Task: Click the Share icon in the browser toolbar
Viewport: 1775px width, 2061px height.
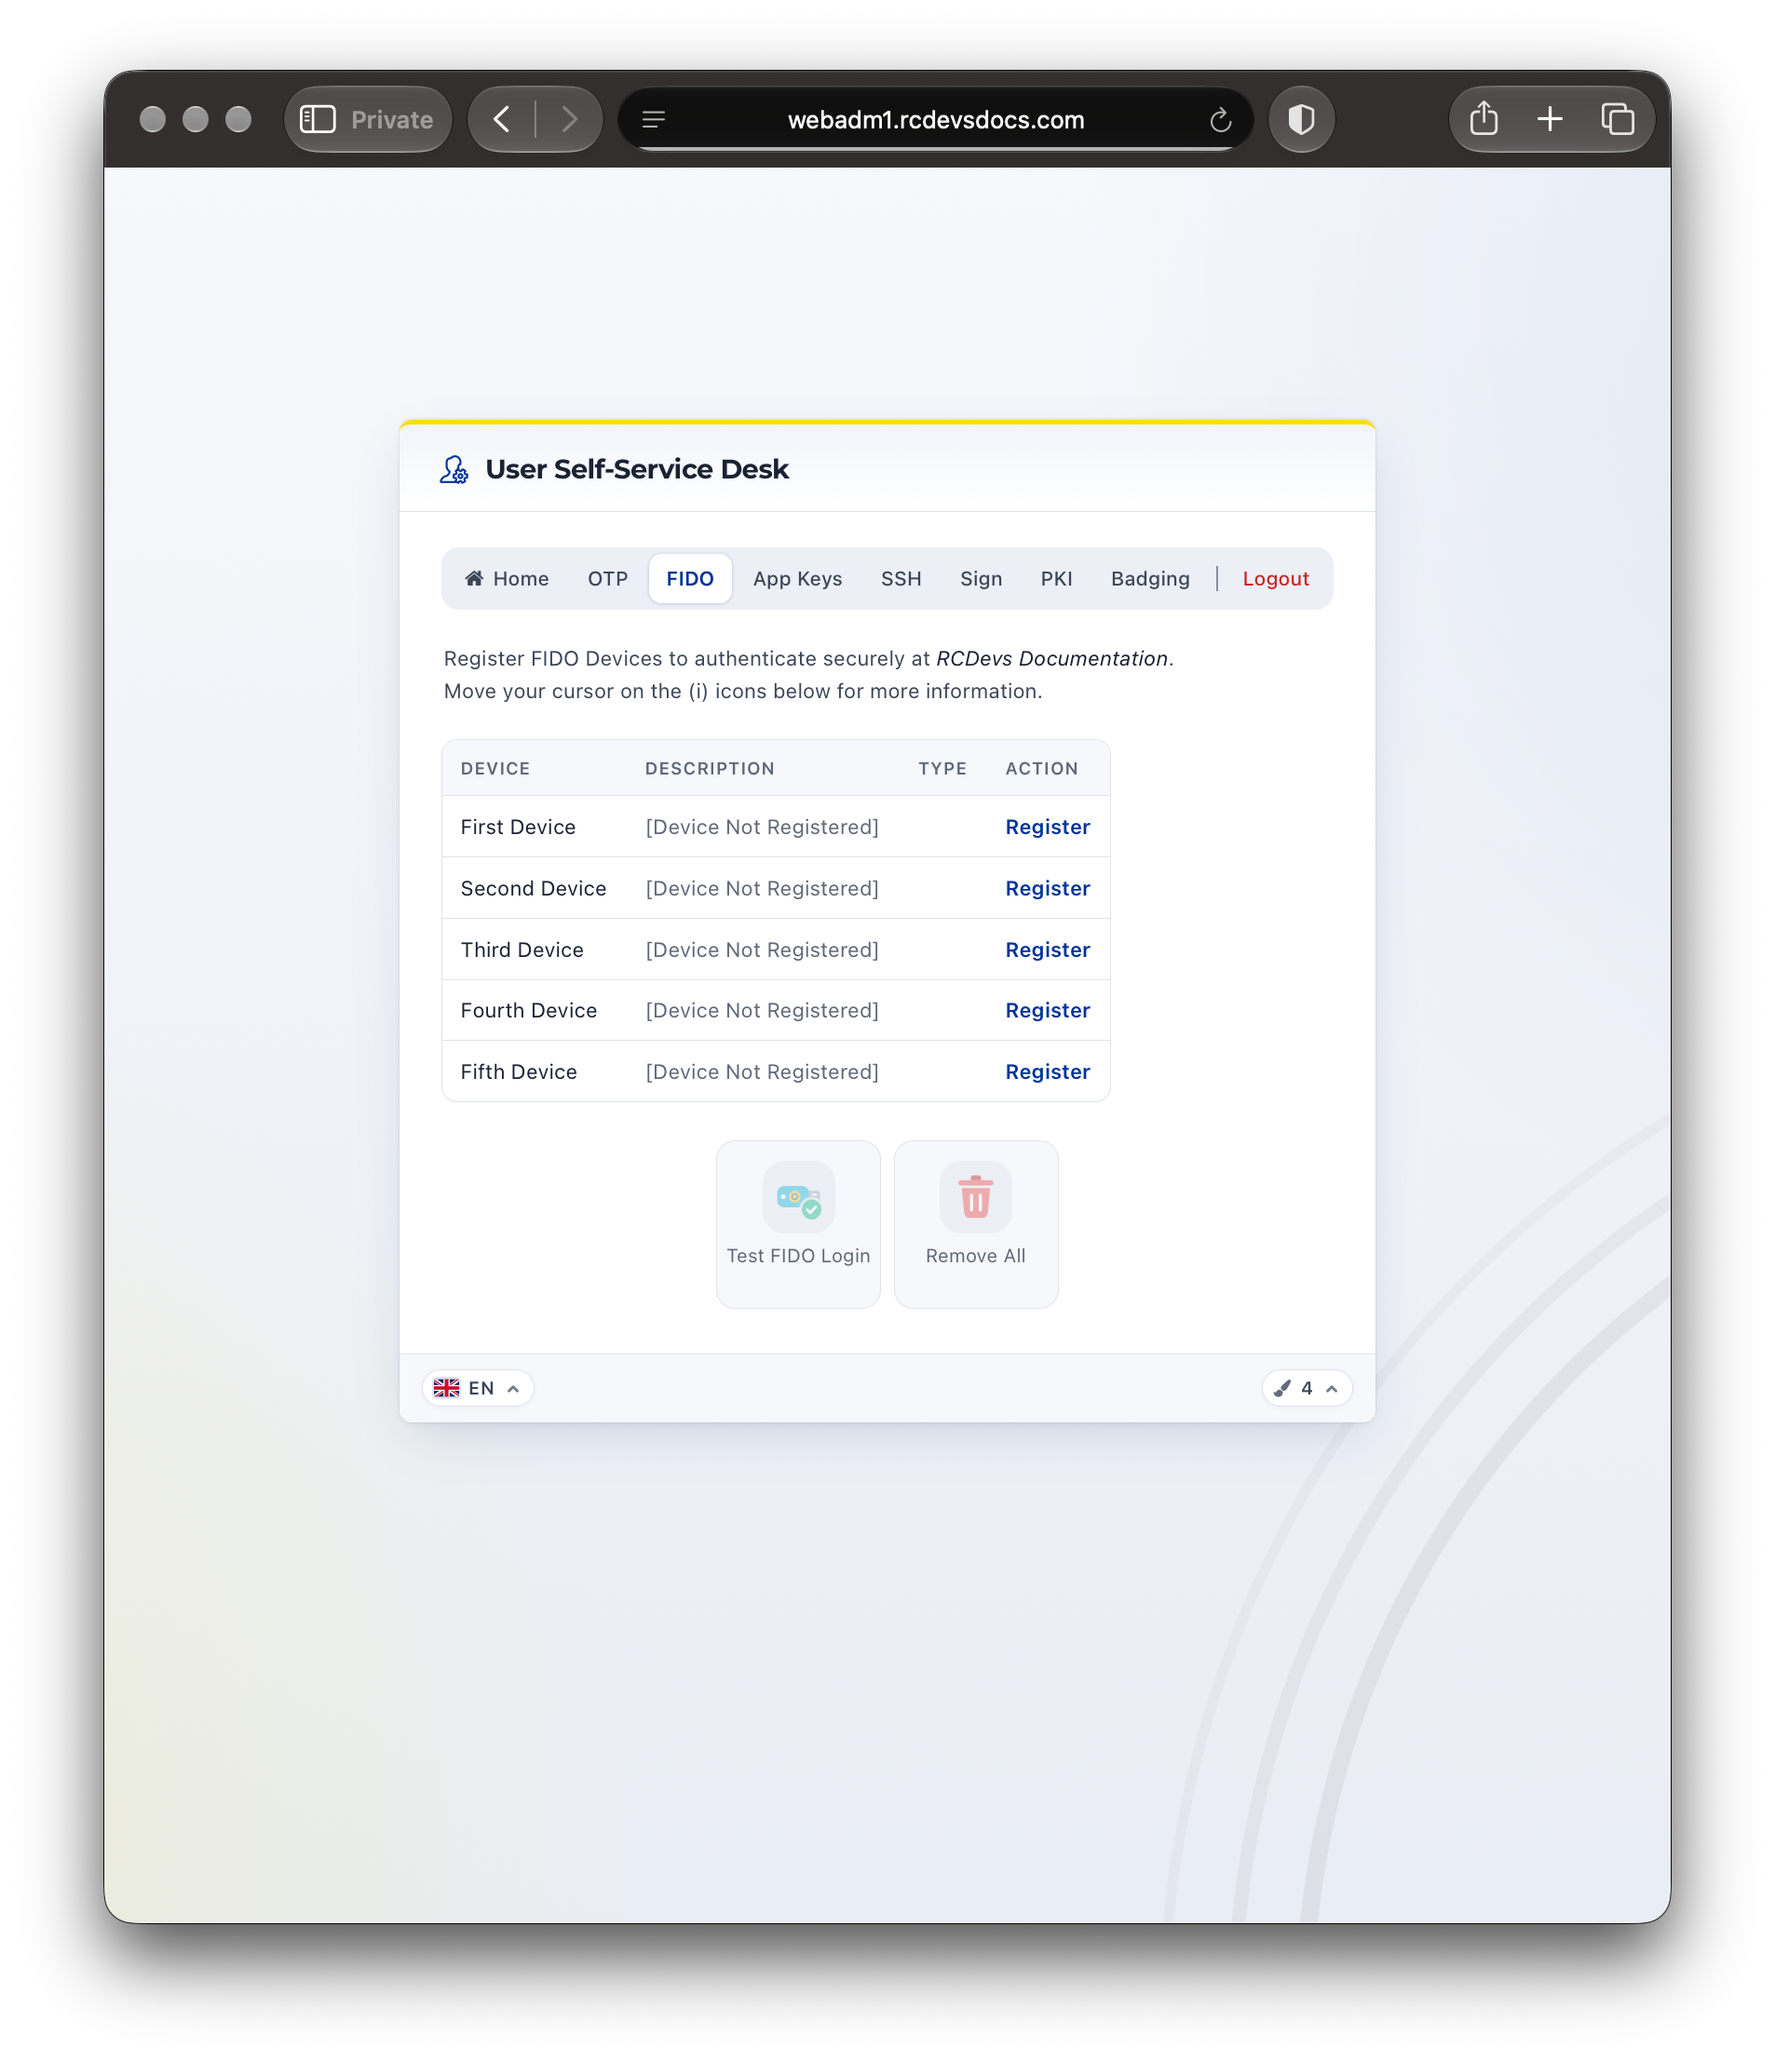Action: tap(1484, 118)
